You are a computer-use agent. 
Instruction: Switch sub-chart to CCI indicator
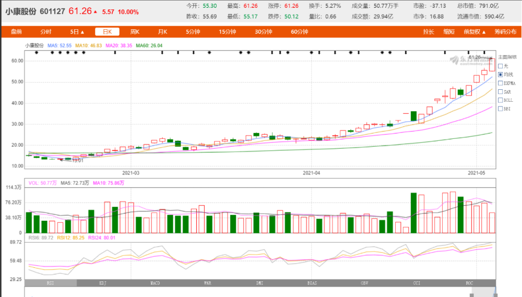point(417,283)
